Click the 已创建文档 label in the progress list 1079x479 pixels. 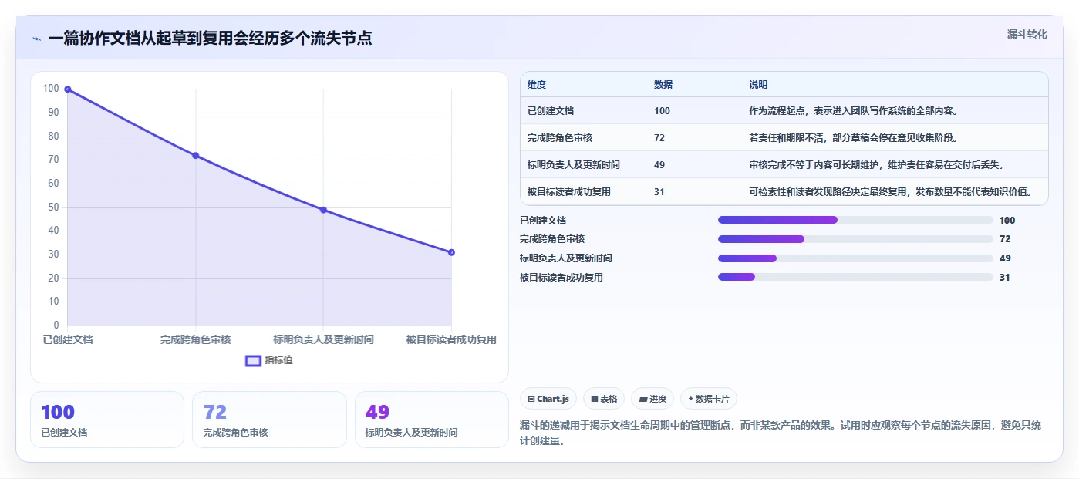[543, 221]
